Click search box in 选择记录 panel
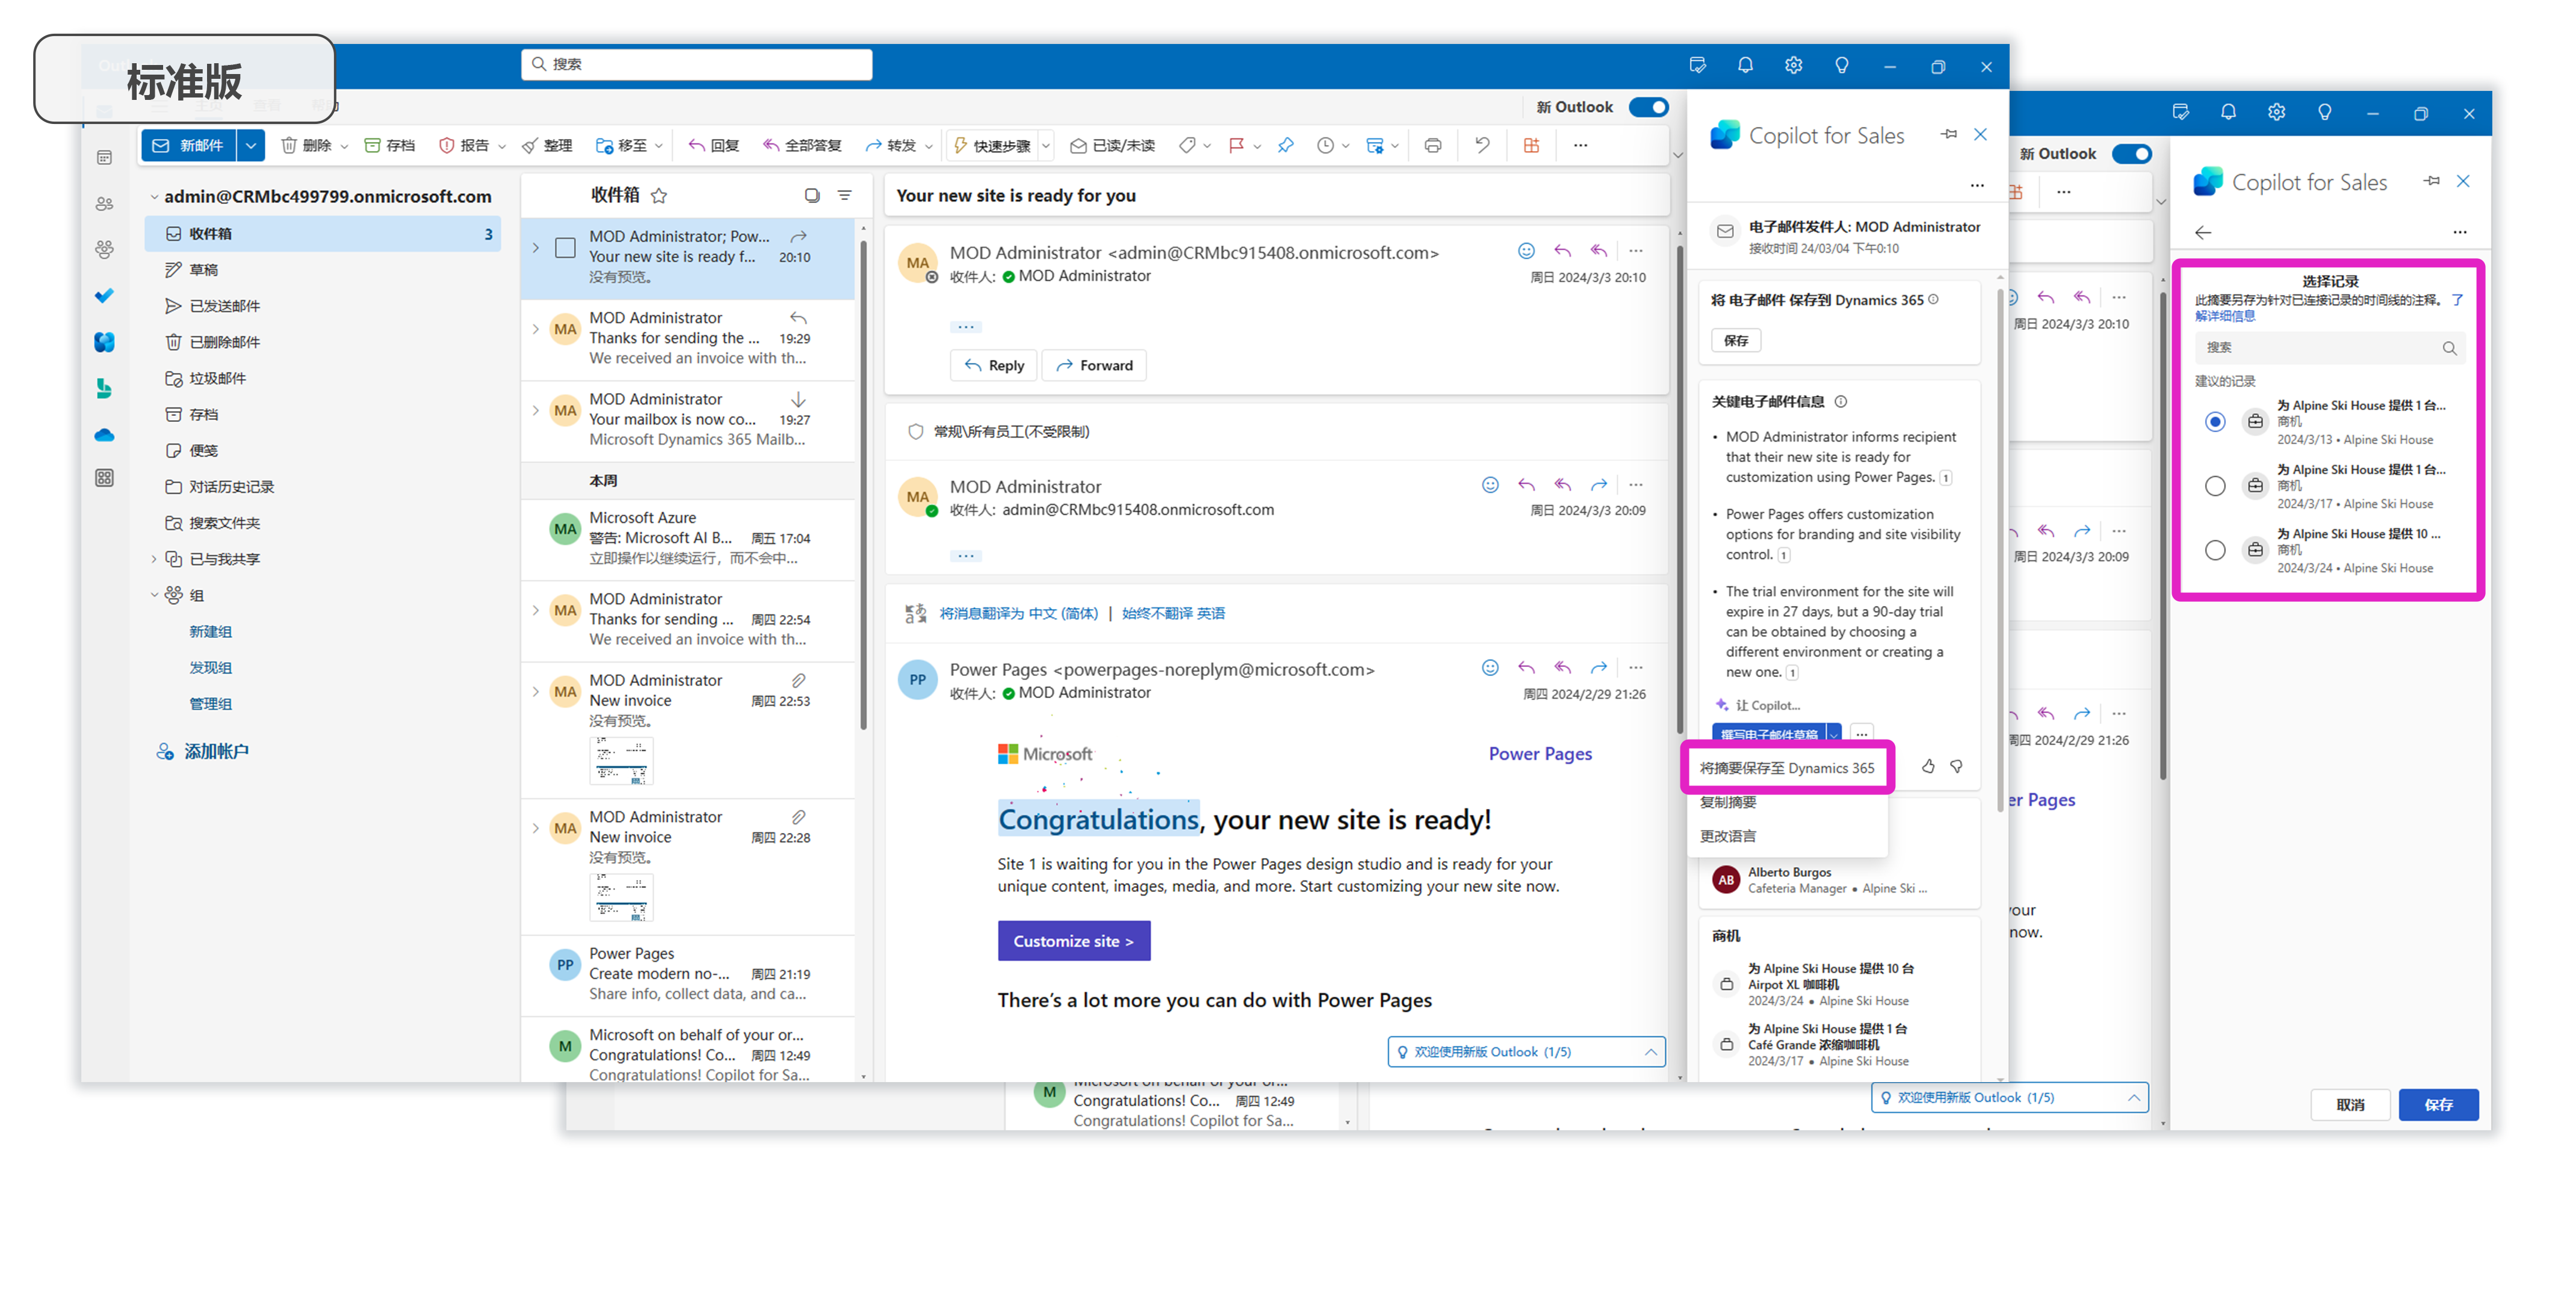Image resolution: width=2576 pixels, height=1300 pixels. 2320,348
